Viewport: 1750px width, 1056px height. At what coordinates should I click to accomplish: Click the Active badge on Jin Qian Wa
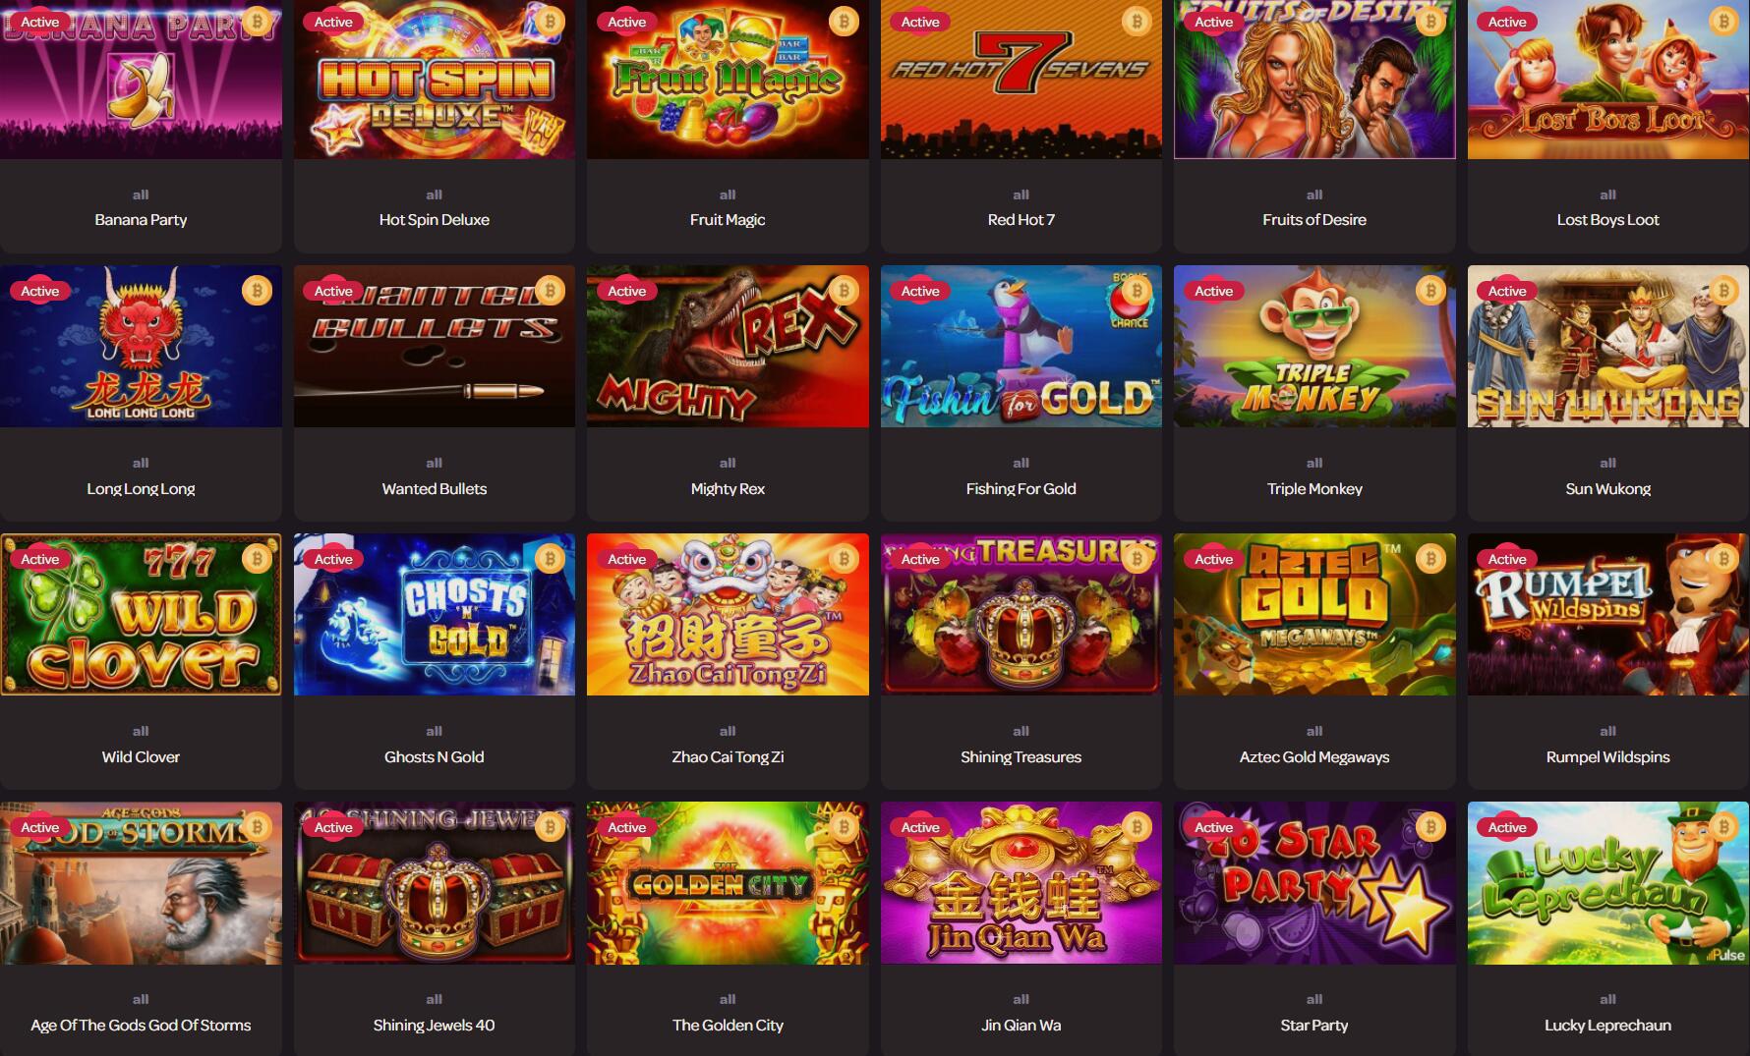point(920,827)
